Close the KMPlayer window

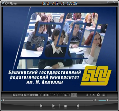[114, 2]
